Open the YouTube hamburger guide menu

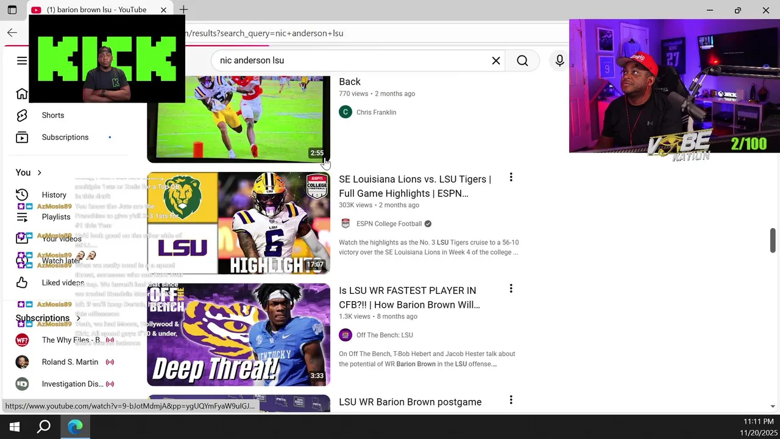click(22, 60)
